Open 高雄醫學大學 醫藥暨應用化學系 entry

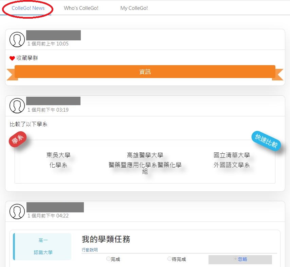pos(145,163)
